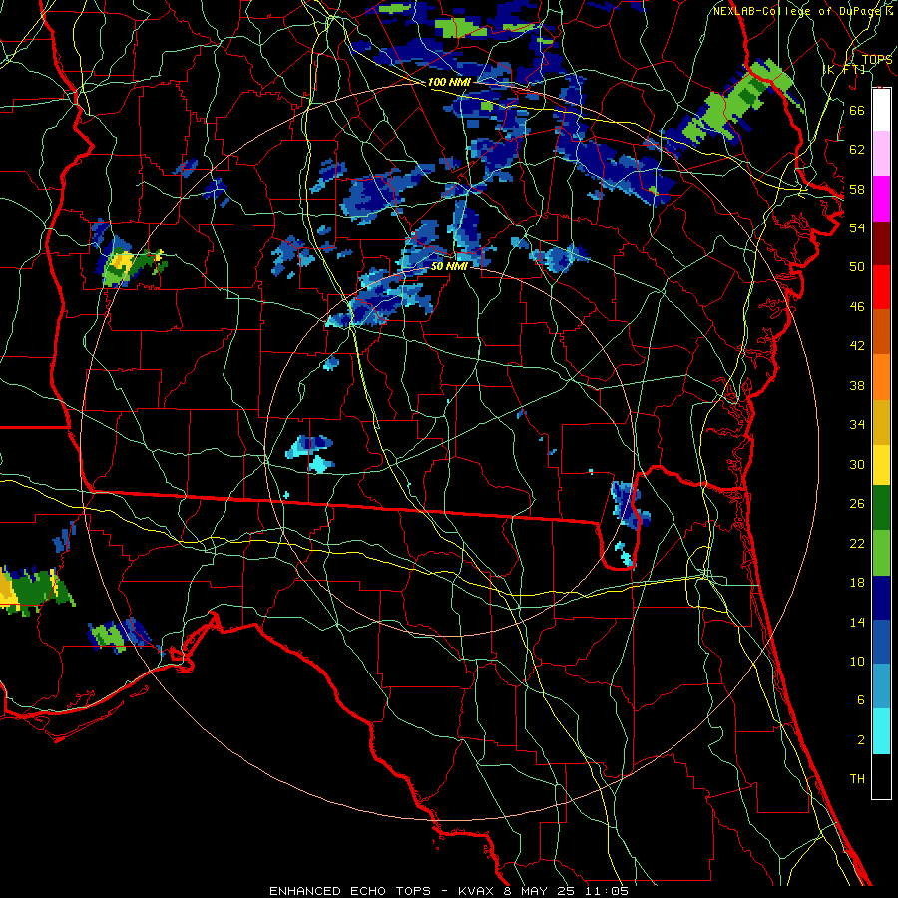
Task: Click the "50 NMI" range ring label
Action: point(450,266)
